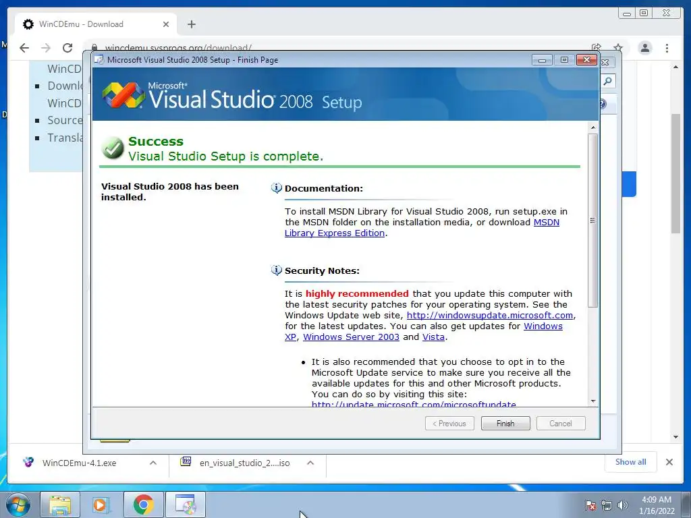Click the Chrome page scrollbar thumb
The height and width of the screenshot is (518, 691).
(675, 173)
